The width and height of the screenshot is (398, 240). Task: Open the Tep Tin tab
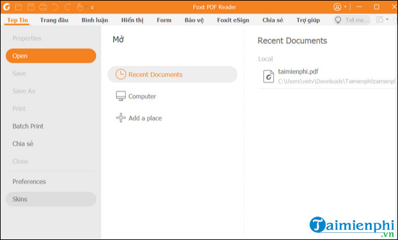coord(17,20)
